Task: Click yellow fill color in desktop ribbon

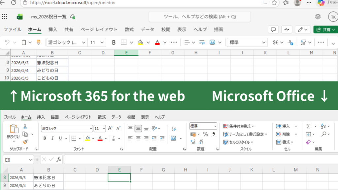Action: pyautogui.click(x=87, y=138)
